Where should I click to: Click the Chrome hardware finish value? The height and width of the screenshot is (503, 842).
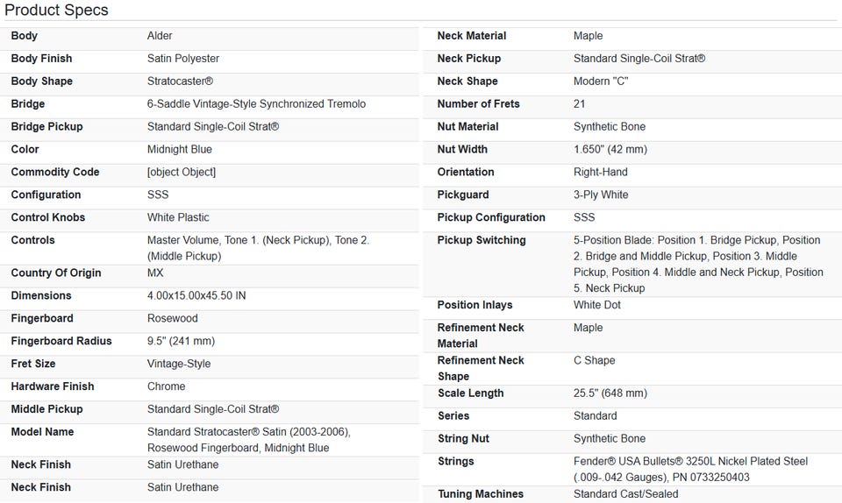[167, 387]
